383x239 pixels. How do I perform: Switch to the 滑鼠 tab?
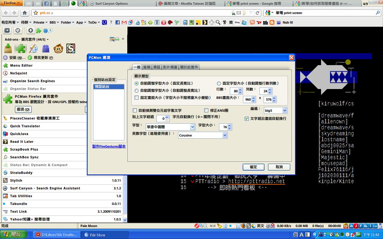tap(157, 67)
